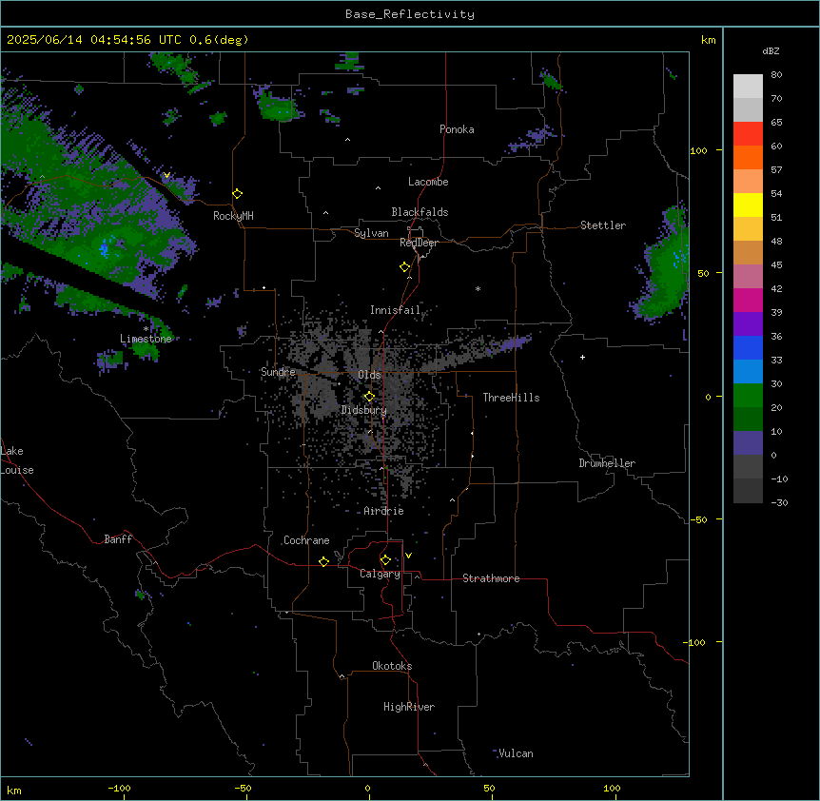Select the 42 dBZ magenta legend swatch
The height and width of the screenshot is (801, 820).
coord(748,300)
